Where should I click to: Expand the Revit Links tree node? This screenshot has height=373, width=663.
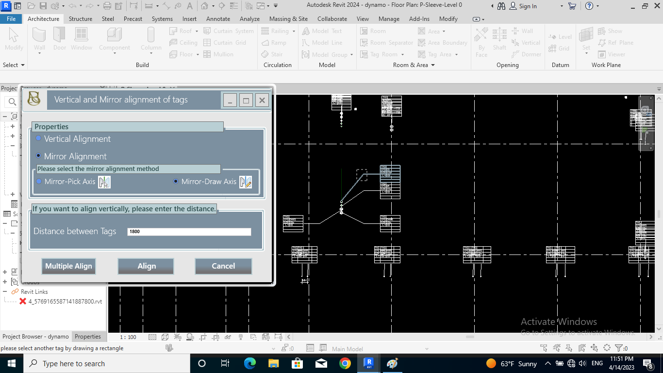coord(5,291)
